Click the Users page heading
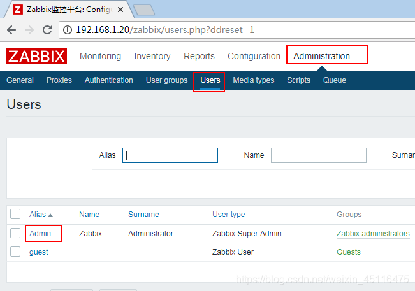 pos(24,104)
